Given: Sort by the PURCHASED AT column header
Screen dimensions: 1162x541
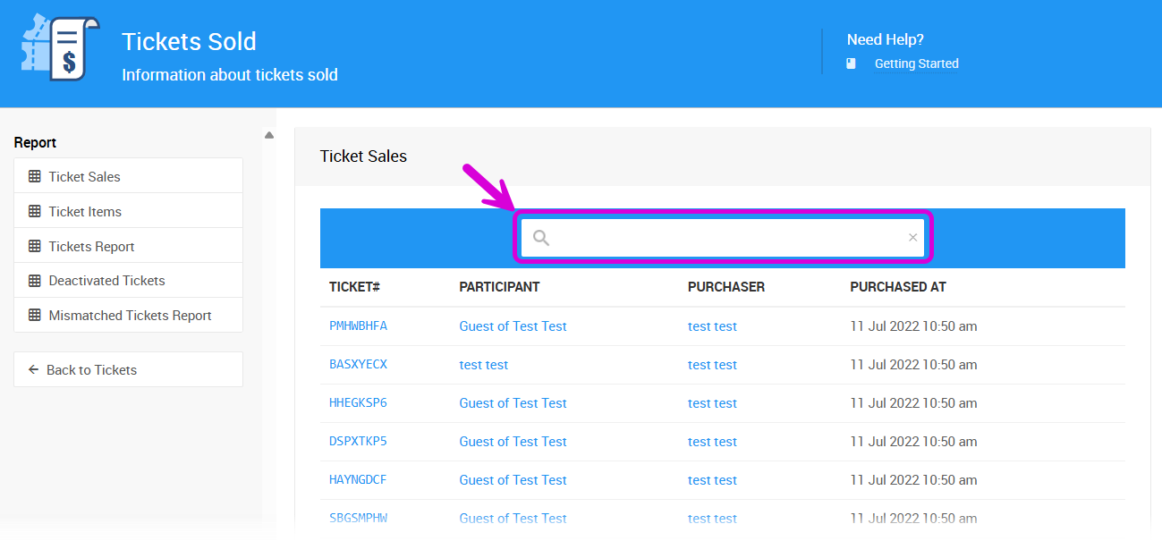Looking at the screenshot, I should (897, 287).
